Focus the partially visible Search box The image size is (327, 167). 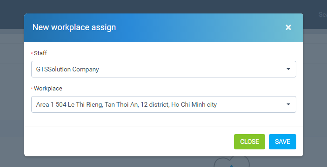pyautogui.click(x=322, y=14)
